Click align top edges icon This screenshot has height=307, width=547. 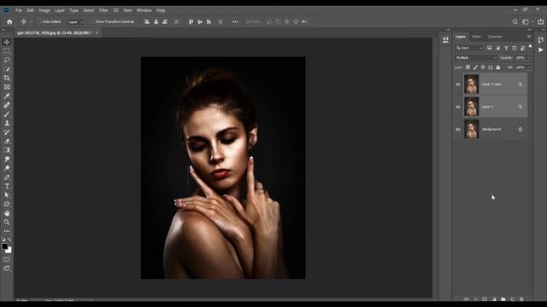[191, 21]
